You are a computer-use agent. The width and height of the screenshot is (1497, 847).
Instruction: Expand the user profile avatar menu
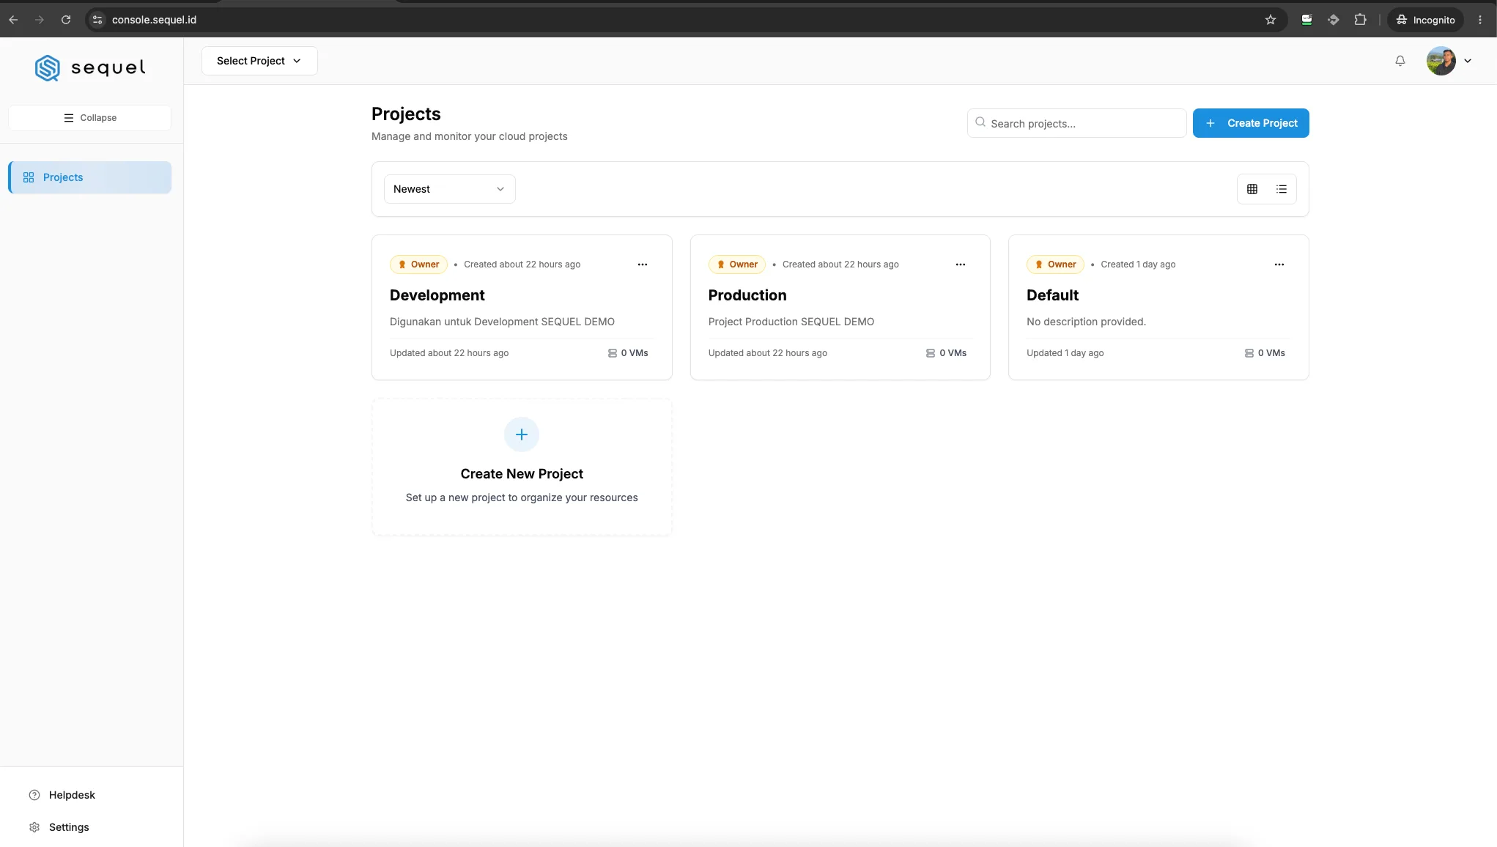click(1449, 61)
